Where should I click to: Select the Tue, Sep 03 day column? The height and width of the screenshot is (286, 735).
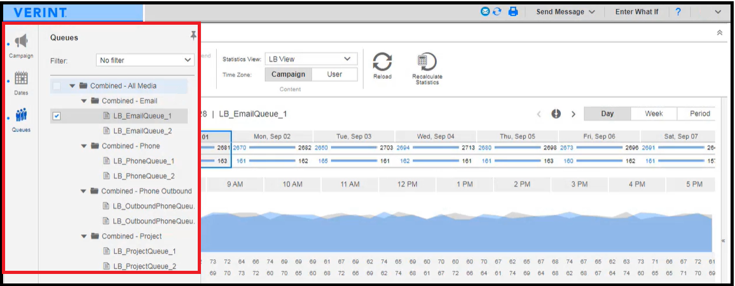coord(354,136)
